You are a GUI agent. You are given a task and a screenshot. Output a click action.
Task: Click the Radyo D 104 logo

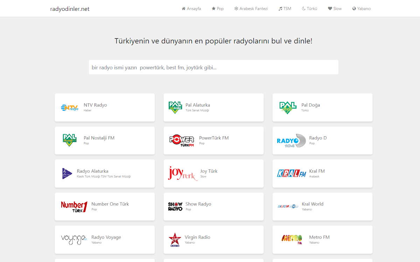click(291, 140)
